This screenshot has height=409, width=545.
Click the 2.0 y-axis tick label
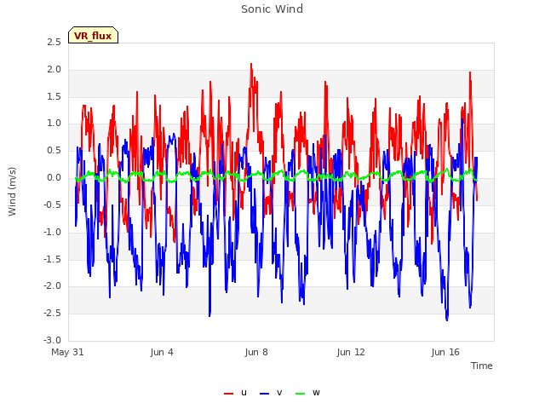[54, 69]
